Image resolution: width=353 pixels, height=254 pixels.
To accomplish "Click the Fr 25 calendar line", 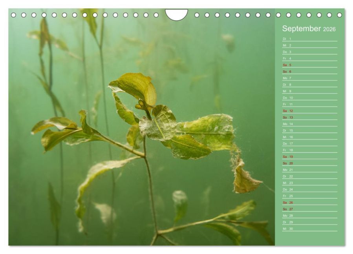I will 310,196.
